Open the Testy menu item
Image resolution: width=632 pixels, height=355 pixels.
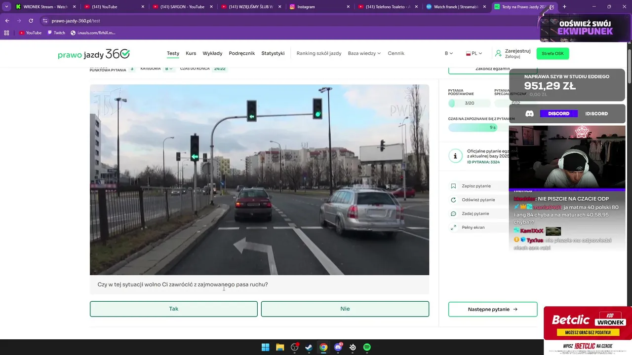coord(173,53)
